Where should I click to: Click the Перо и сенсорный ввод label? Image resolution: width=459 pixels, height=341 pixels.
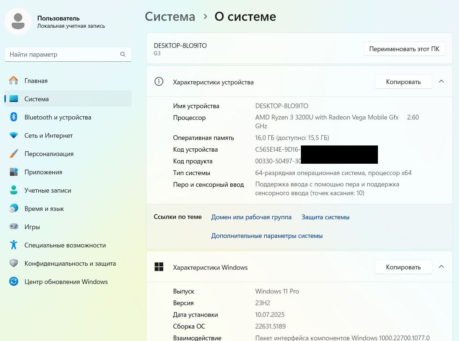209,185
